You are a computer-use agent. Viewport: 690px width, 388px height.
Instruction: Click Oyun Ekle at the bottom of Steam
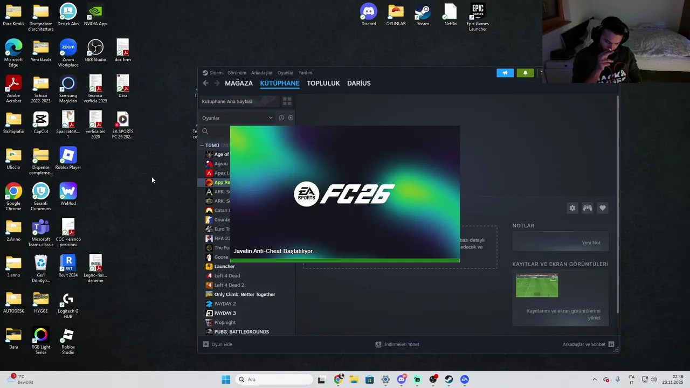(x=218, y=344)
